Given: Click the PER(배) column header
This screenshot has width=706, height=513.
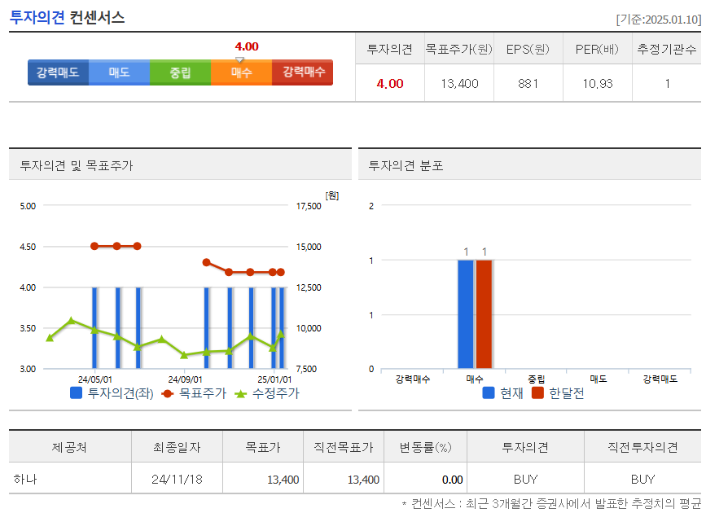Looking at the screenshot, I should coord(598,49).
